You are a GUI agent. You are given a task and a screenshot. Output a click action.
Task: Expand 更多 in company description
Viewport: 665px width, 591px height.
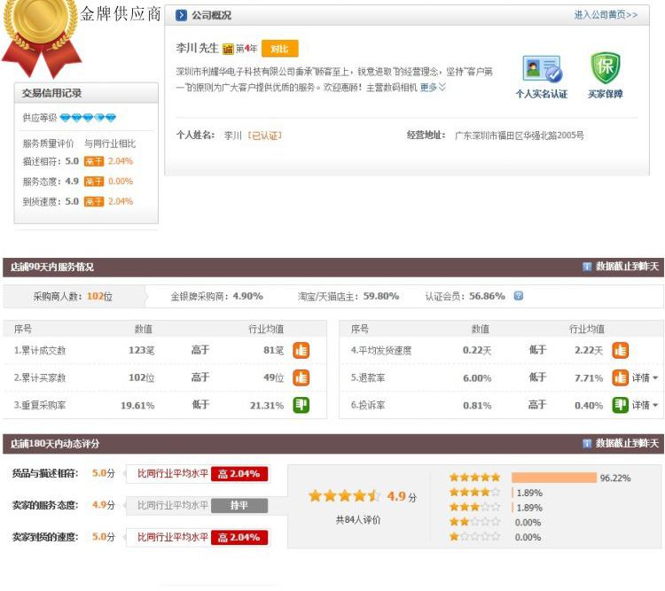433,88
